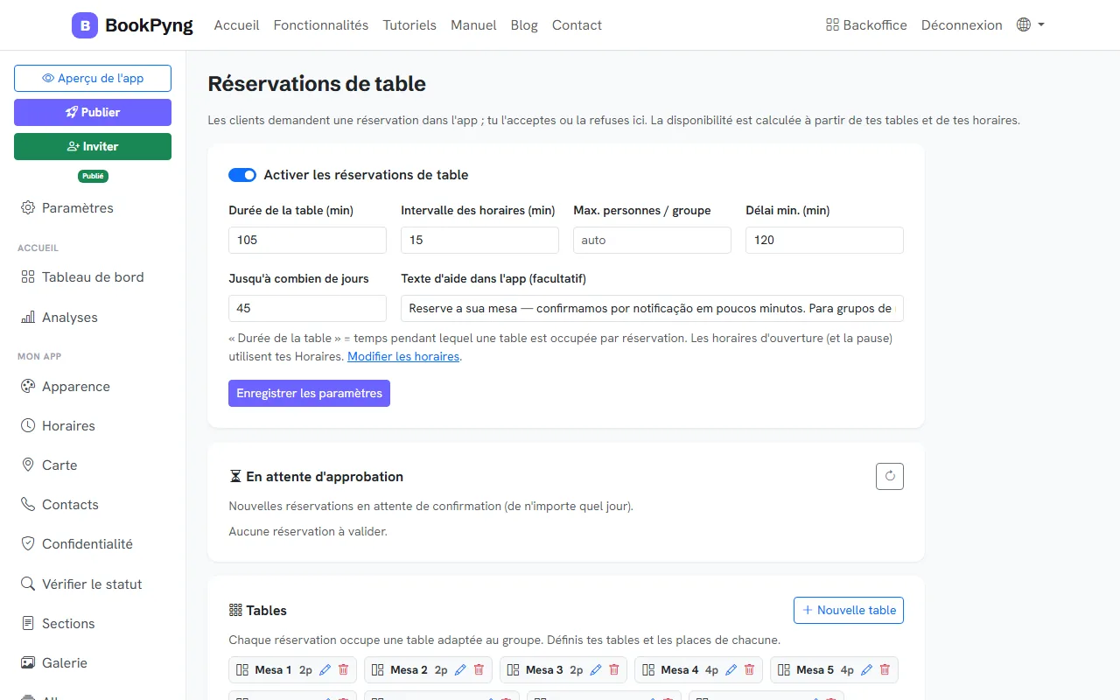Viewport: 1120px width, 700px height.
Task: Click the BookPyng logo icon
Action: click(85, 25)
